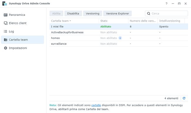This screenshot has height=113, width=191.
Task: Open the Log page
Action: pyautogui.click(x=22, y=32)
